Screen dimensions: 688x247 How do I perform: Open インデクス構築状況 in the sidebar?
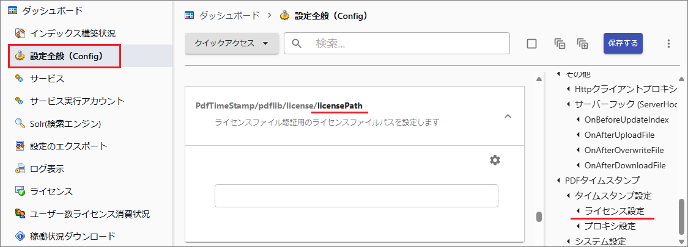[72, 34]
